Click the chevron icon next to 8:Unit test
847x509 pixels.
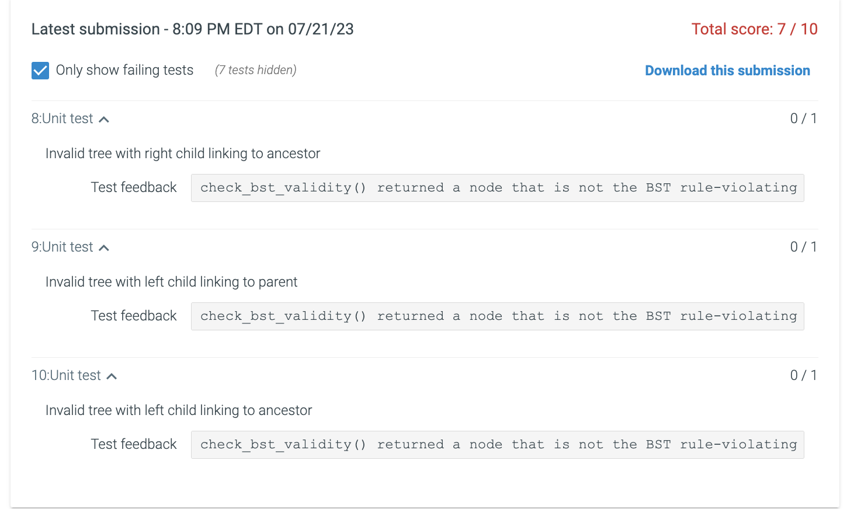pos(104,118)
